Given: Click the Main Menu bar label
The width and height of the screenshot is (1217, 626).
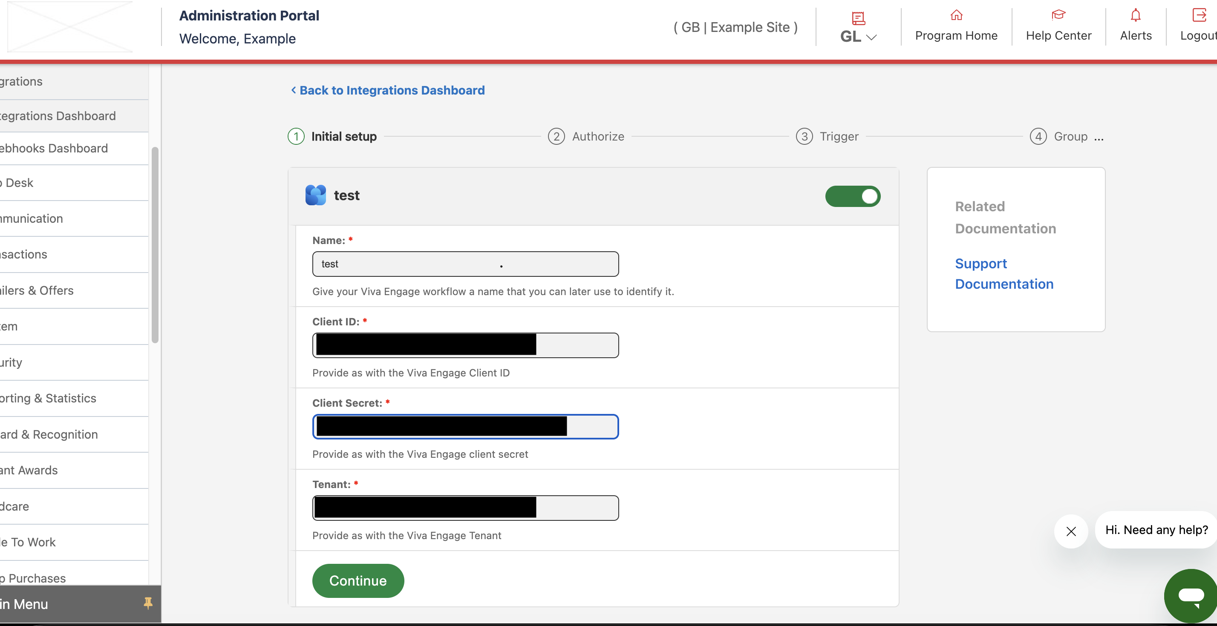Looking at the screenshot, I should [x=24, y=604].
